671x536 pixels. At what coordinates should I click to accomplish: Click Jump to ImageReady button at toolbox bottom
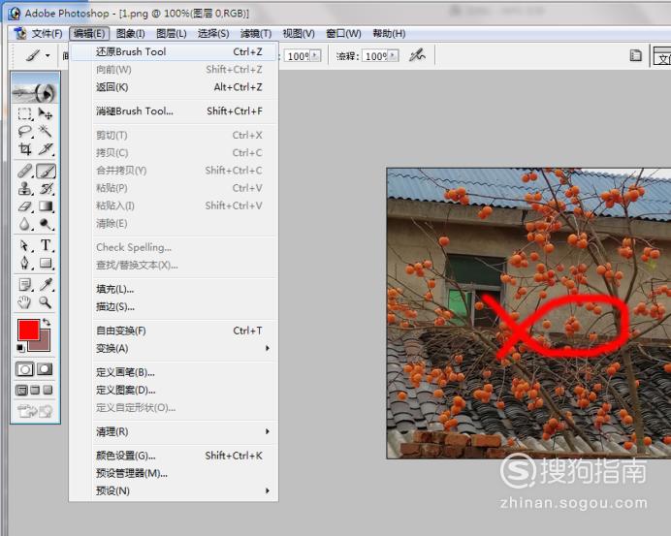(35, 412)
